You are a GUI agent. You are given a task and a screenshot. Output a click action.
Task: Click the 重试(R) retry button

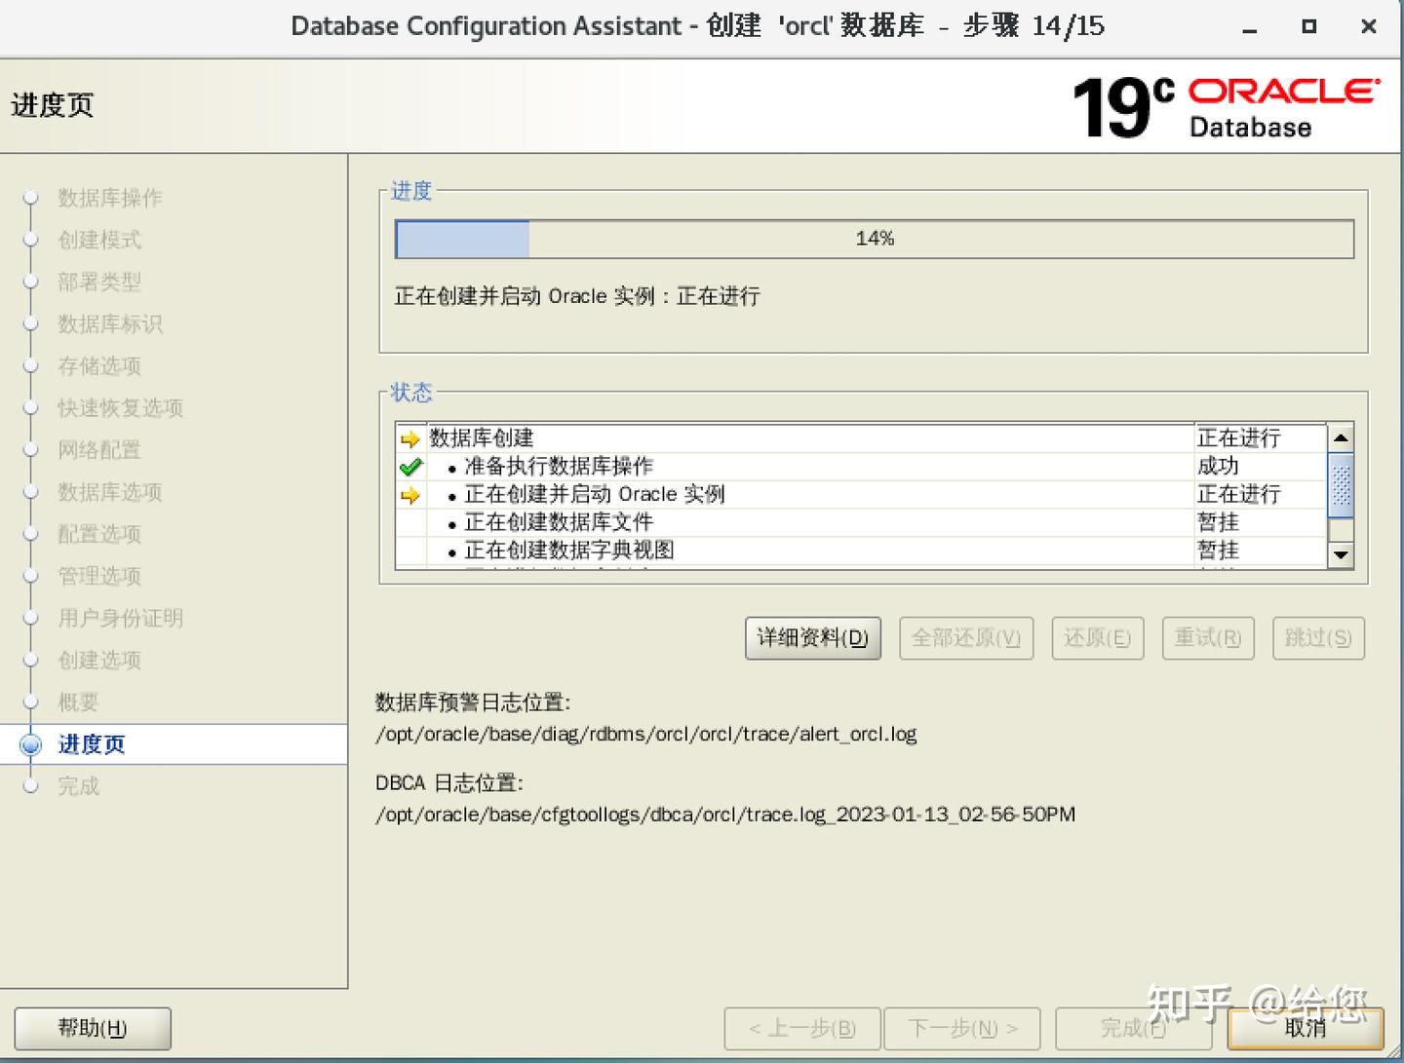pyautogui.click(x=1208, y=638)
